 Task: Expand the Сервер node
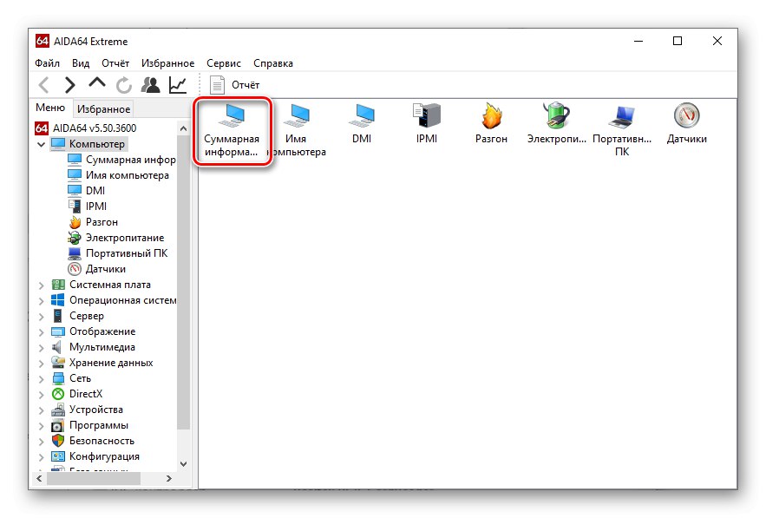[42, 316]
